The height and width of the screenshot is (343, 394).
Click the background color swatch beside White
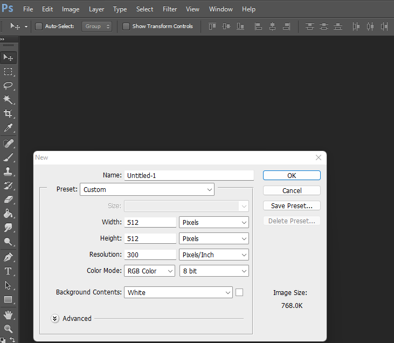(x=239, y=292)
